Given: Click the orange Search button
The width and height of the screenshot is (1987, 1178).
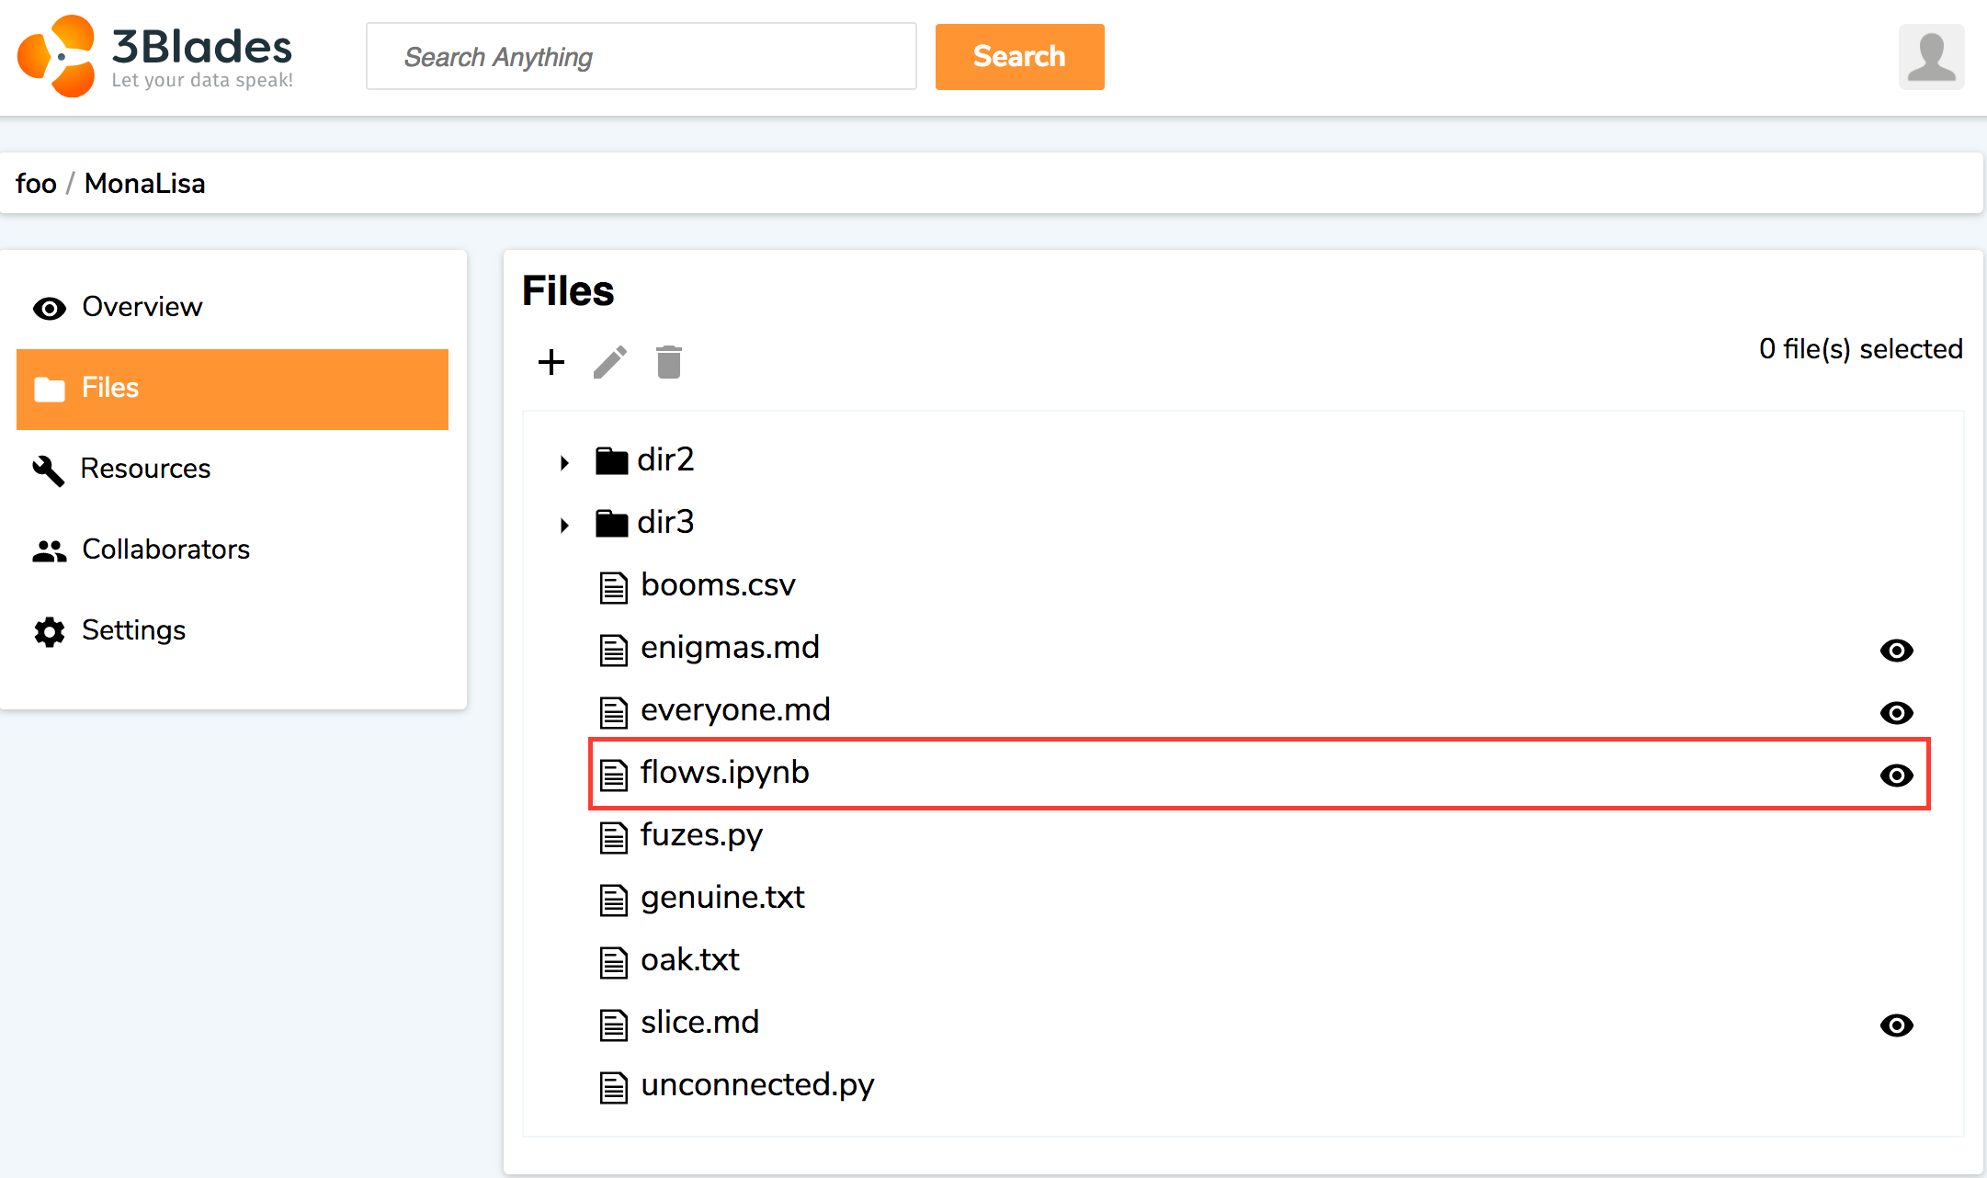Looking at the screenshot, I should [1019, 57].
